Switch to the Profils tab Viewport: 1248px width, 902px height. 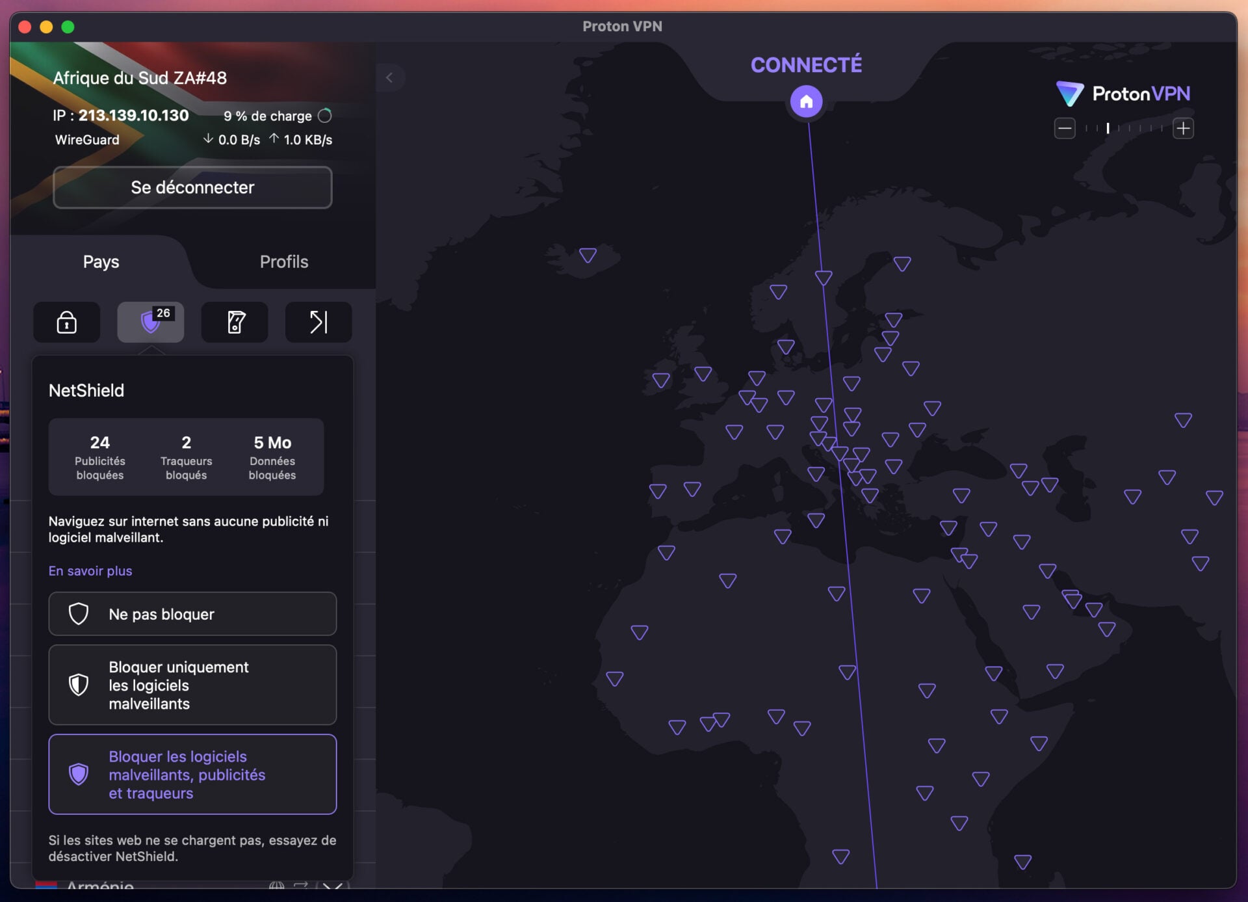tap(284, 261)
